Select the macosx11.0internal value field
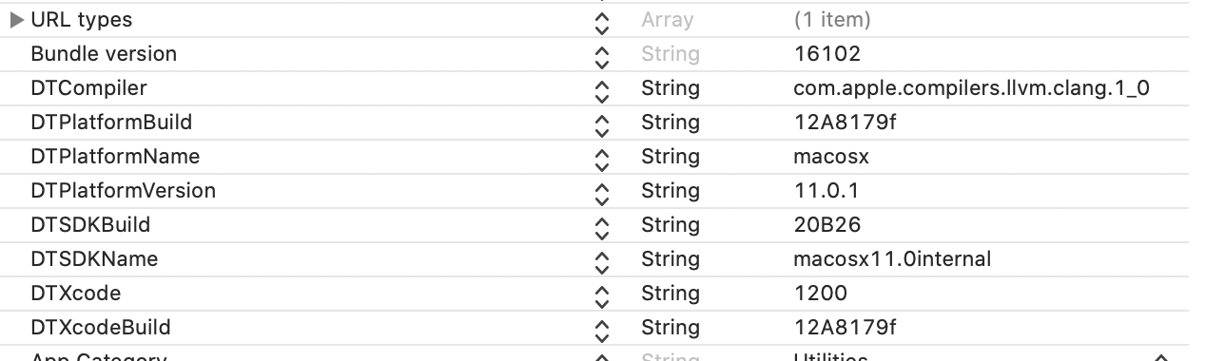Image resolution: width=1225 pixels, height=361 pixels. coord(892,259)
